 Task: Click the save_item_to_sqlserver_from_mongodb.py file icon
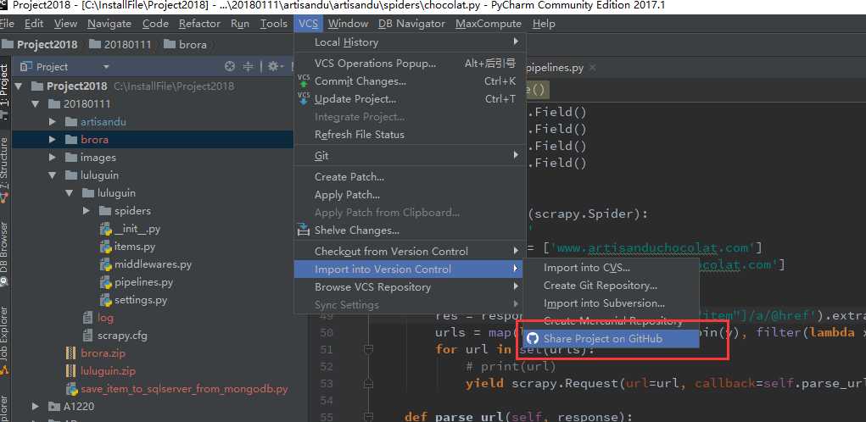pos(71,389)
